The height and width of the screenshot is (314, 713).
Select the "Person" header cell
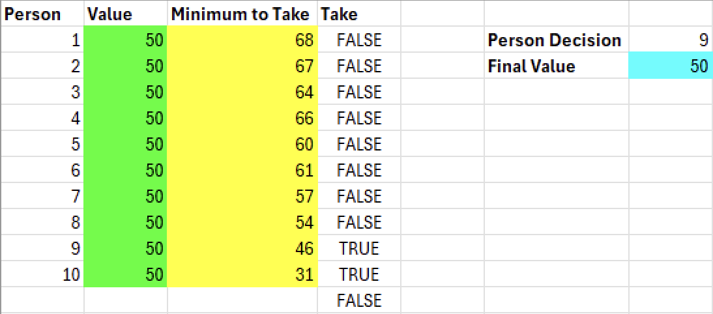click(x=42, y=14)
